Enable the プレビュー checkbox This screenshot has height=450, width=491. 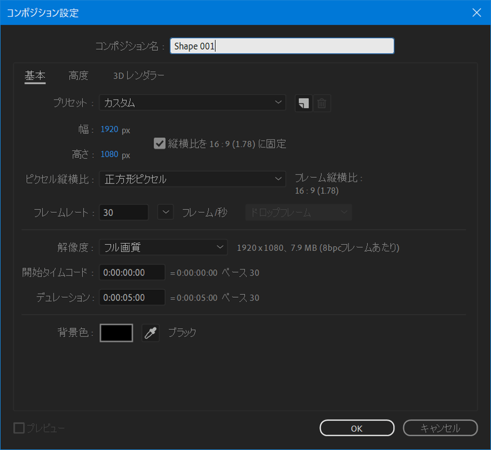click(x=19, y=428)
